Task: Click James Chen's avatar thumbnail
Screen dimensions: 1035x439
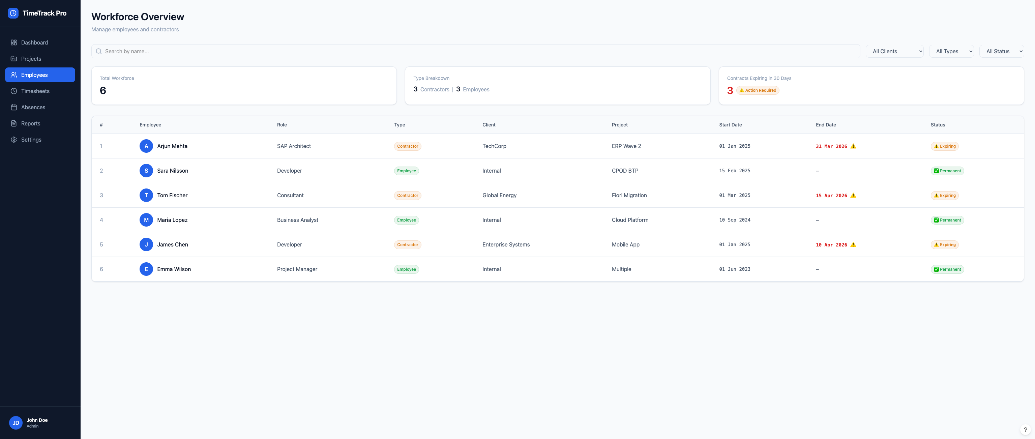Action: 146,244
